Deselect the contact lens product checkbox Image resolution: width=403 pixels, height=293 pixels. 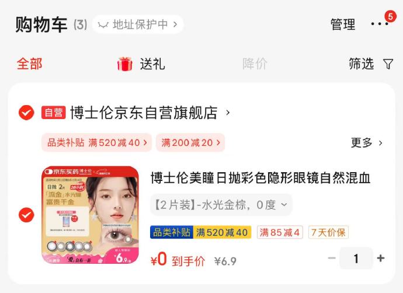(x=26, y=215)
